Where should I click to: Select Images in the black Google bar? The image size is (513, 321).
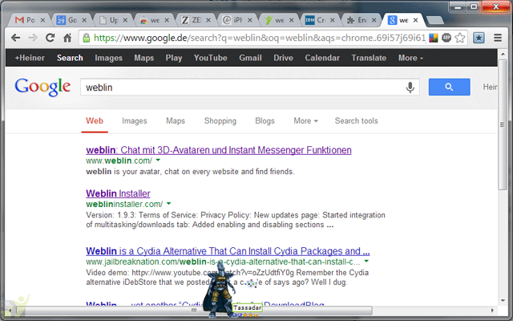point(108,58)
